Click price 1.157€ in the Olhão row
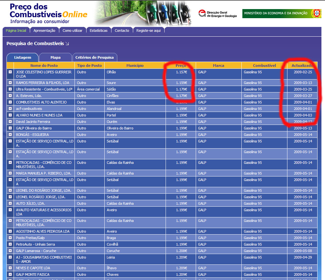 181,72
